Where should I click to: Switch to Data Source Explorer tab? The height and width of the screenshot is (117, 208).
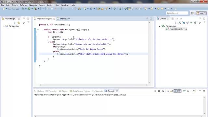click(80, 91)
